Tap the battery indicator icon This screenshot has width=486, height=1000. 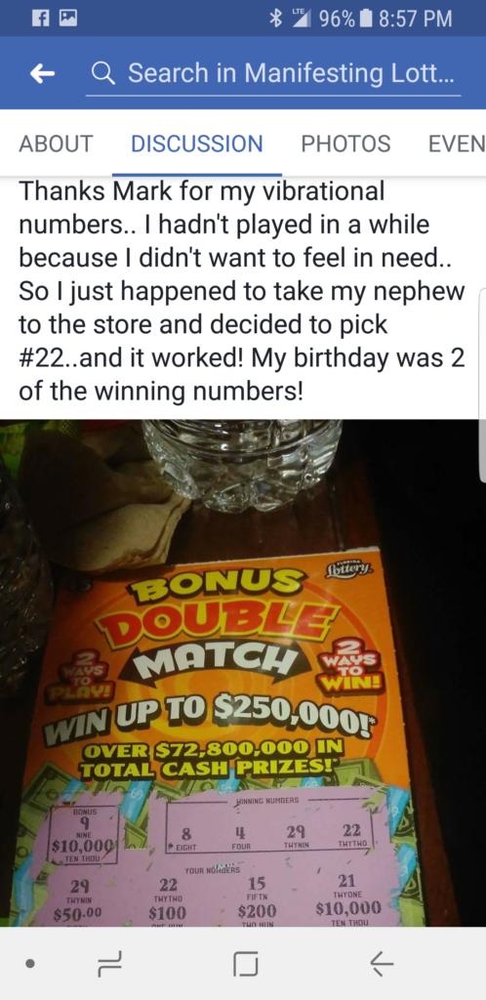(365, 18)
